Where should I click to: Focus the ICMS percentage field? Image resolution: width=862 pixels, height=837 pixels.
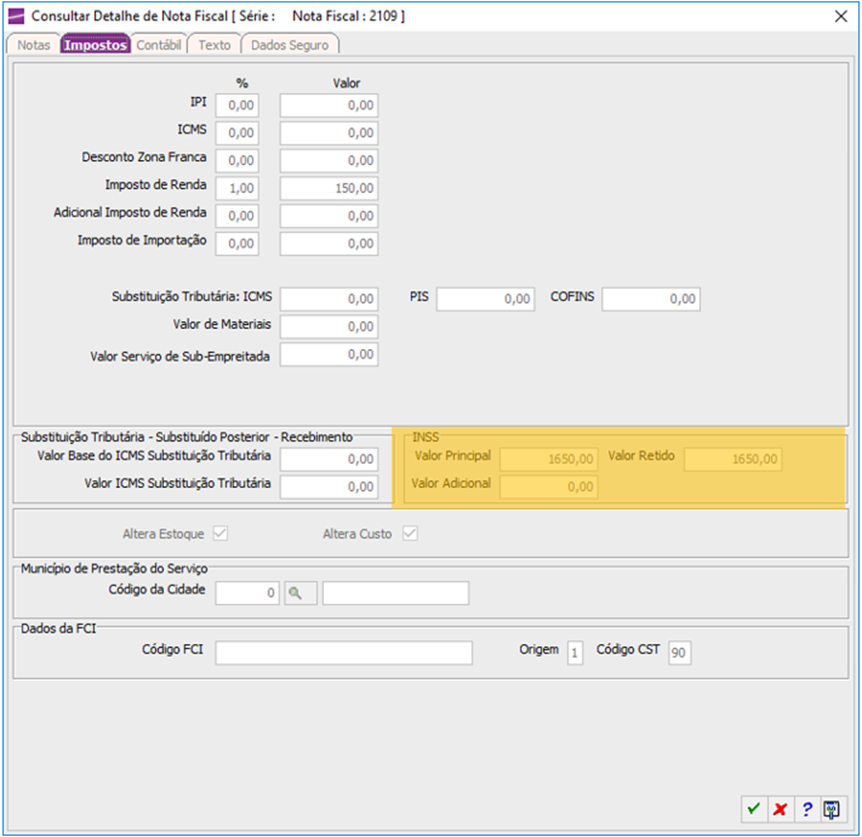click(237, 133)
